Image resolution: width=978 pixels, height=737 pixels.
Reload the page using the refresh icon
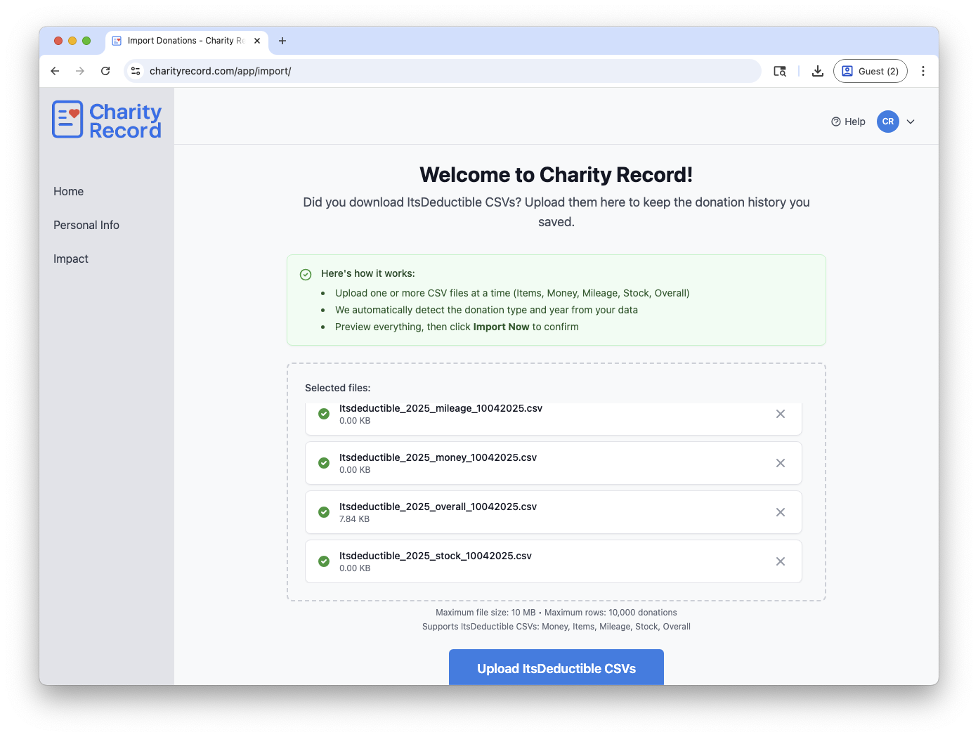(x=105, y=71)
